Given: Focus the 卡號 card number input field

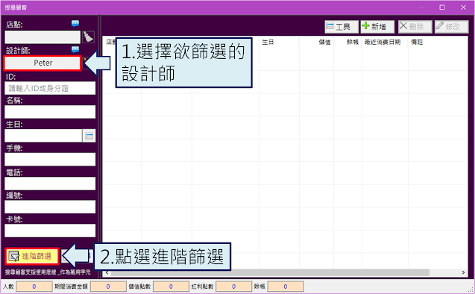Looking at the screenshot, I should [x=50, y=231].
